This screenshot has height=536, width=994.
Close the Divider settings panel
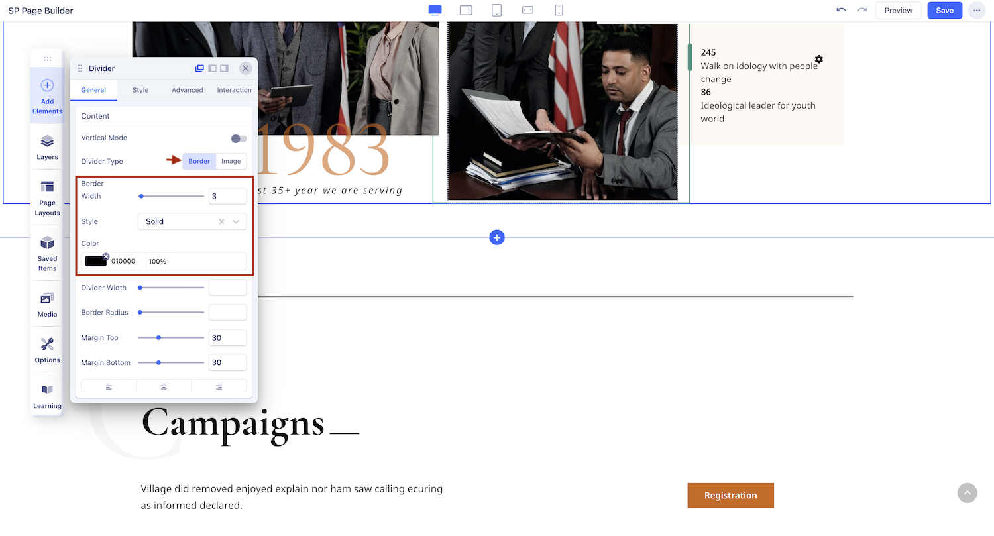(x=246, y=68)
